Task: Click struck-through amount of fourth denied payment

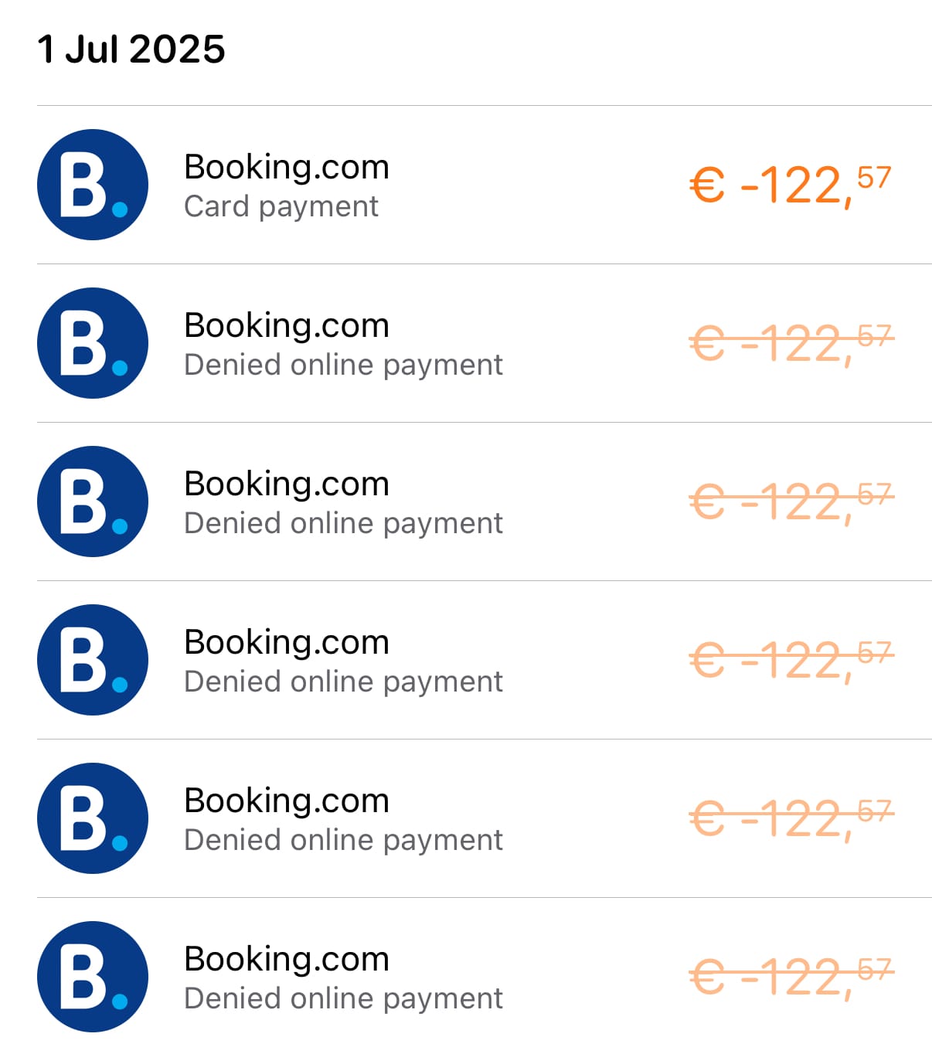Action: click(x=791, y=819)
